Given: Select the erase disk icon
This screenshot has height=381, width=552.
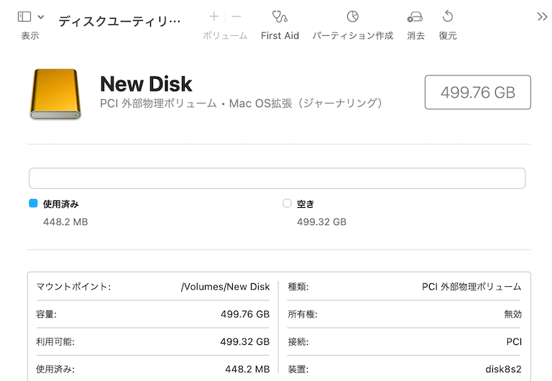Looking at the screenshot, I should (415, 17).
